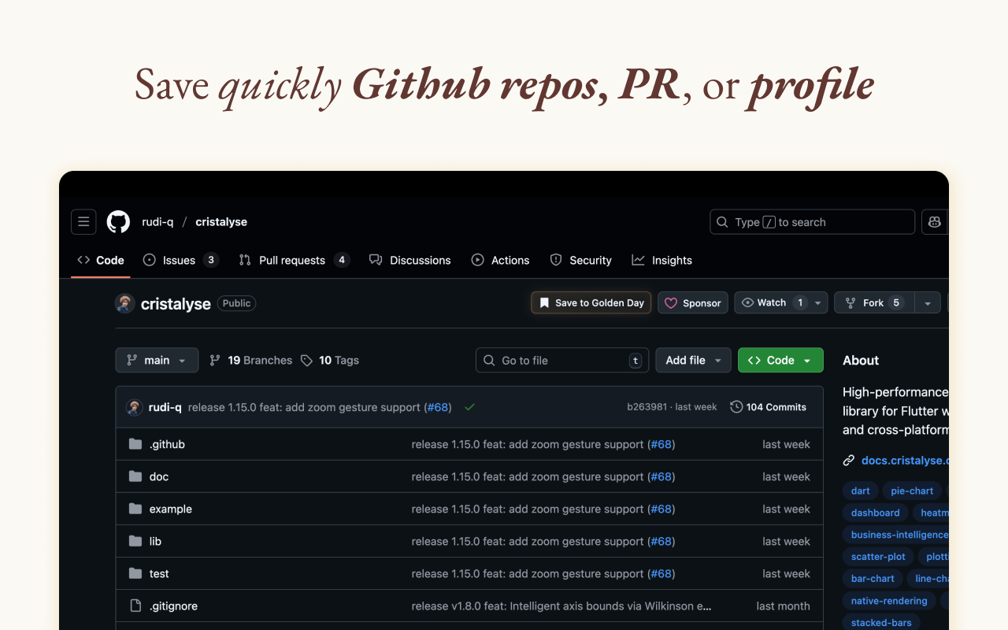
Task: Click the Go to file input
Action: coord(562,360)
